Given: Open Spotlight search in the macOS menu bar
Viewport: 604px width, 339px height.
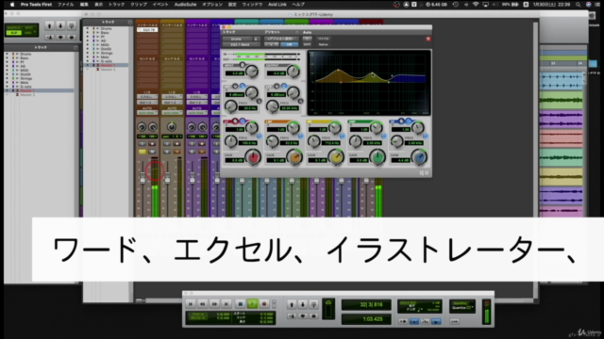Looking at the screenshot, I should [x=579, y=5].
